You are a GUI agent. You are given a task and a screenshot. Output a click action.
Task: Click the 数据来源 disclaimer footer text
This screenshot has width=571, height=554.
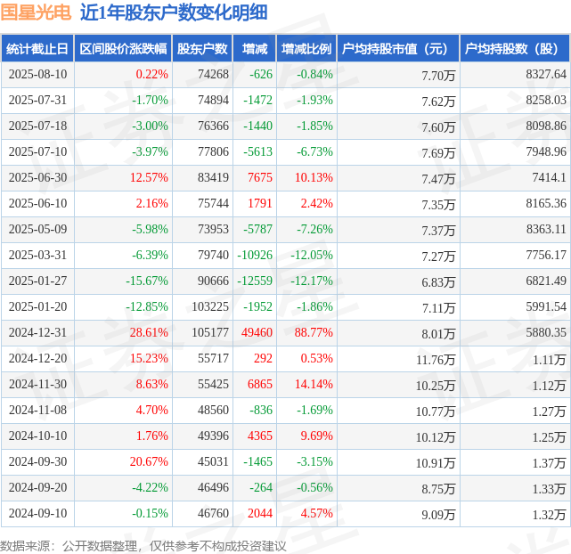pos(143,546)
